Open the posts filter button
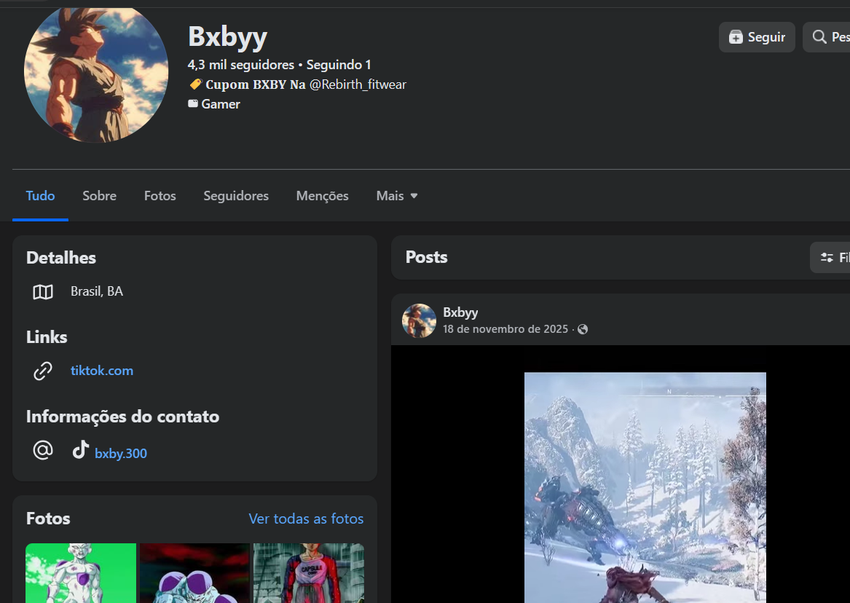 830,257
